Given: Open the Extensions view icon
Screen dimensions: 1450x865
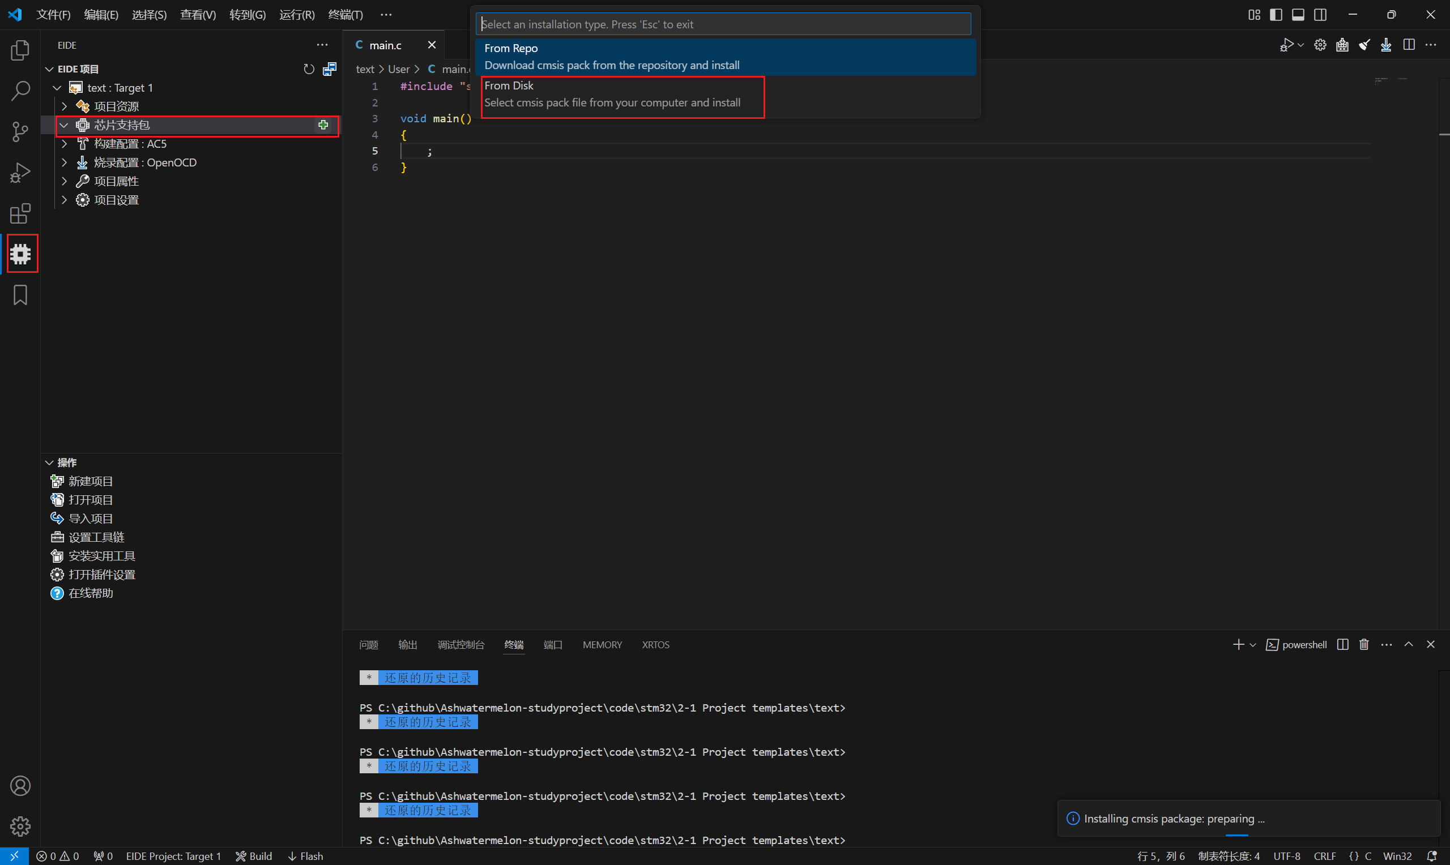Looking at the screenshot, I should (20, 213).
